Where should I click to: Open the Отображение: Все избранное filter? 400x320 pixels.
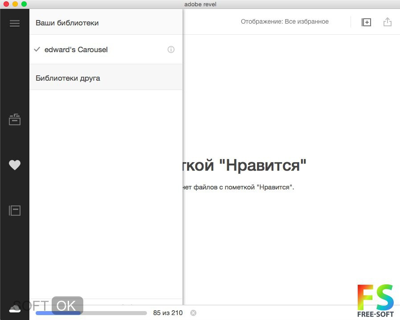point(285,22)
